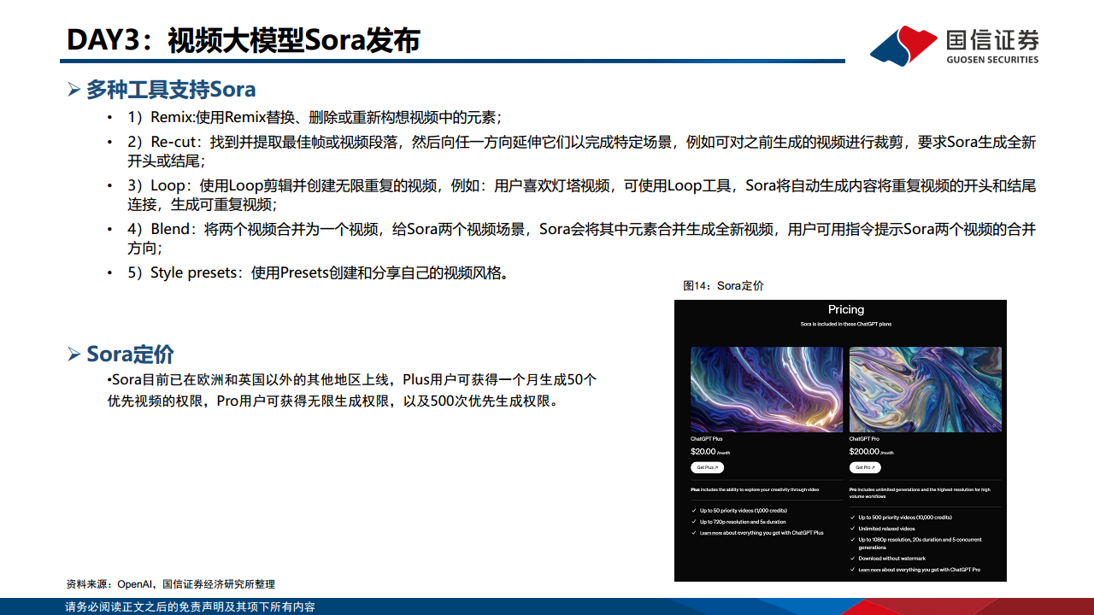Click the "Pricing" heading in the image
This screenshot has height=615, width=1094.
click(x=846, y=309)
